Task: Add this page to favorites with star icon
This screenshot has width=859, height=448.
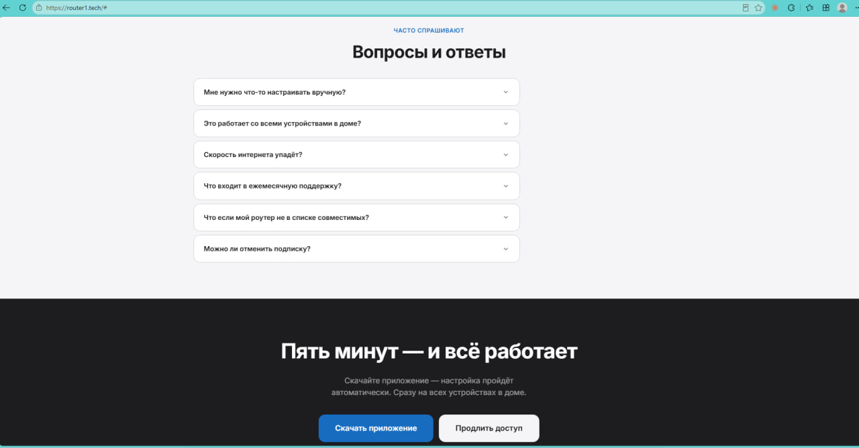Action: 758,7
